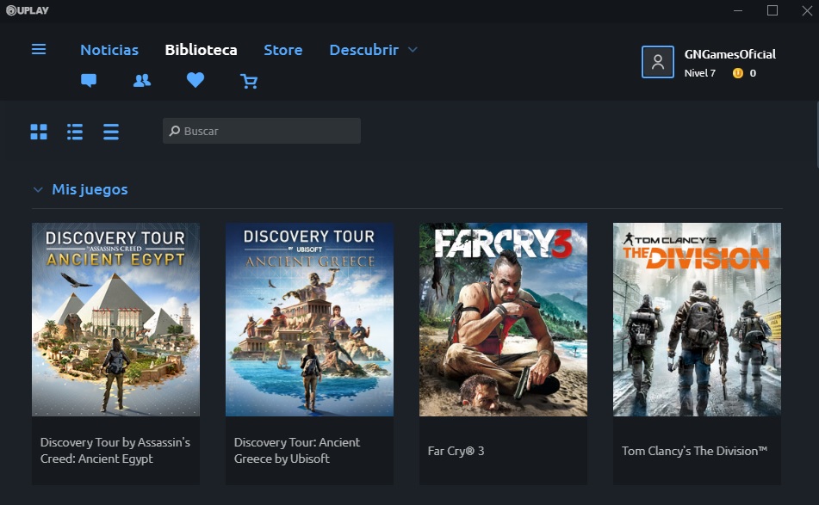Click title Discovery Tour: Ancient Greece by Ubisoft
The height and width of the screenshot is (505, 819).
pos(296,450)
